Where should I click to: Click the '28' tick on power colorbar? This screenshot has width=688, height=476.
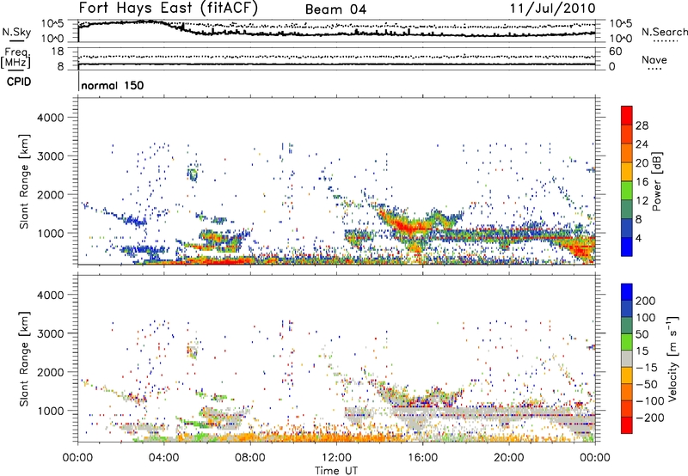pyautogui.click(x=642, y=125)
